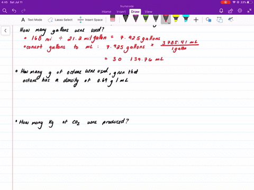
Task: Exit full screen with collapse arrows
Action: [x=249, y=11]
